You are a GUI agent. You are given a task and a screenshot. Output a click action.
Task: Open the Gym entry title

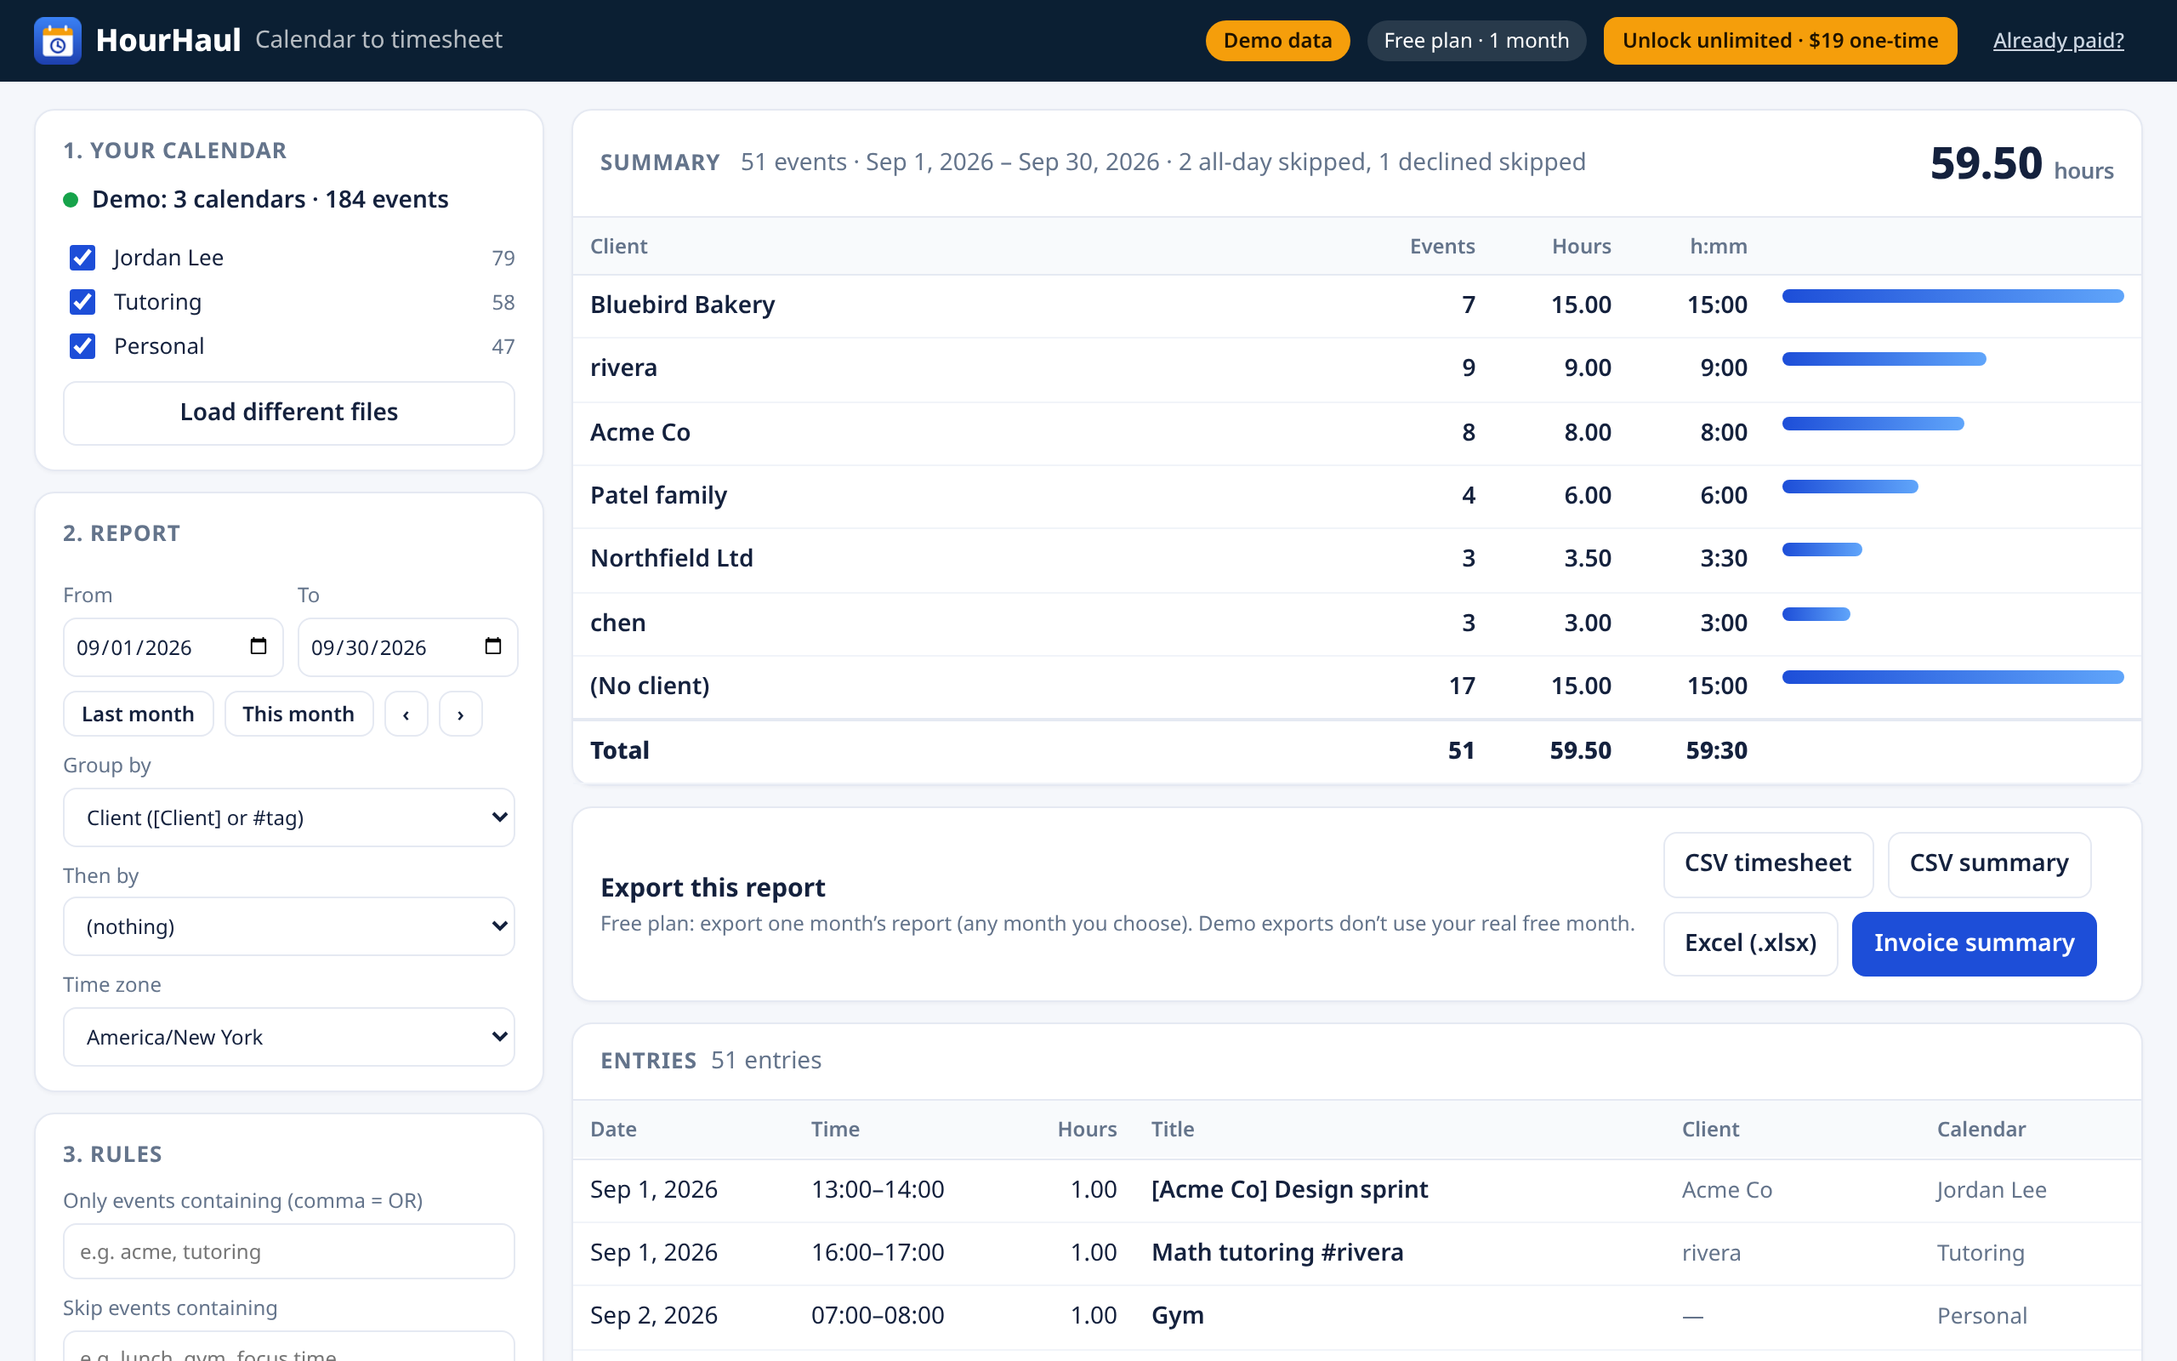click(x=1178, y=1316)
